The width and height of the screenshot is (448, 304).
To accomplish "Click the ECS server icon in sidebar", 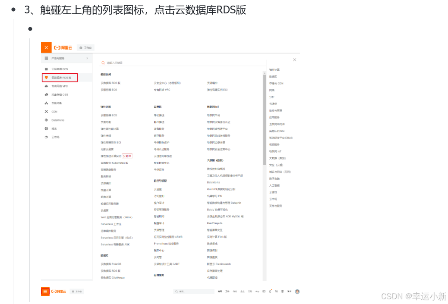I will click(46, 69).
